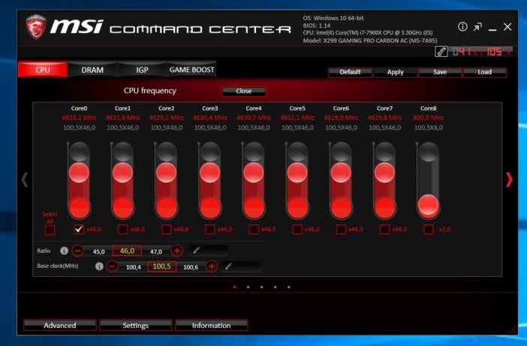Click the Core5 4632,1 MHz reading
The height and width of the screenshot is (346, 527).
click(297, 118)
